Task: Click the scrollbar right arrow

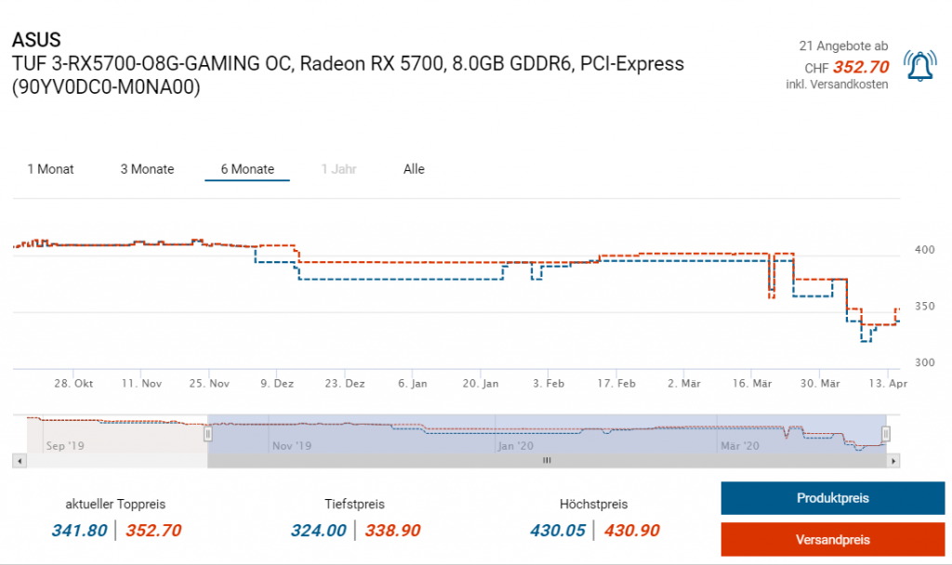Action: pyautogui.click(x=893, y=460)
